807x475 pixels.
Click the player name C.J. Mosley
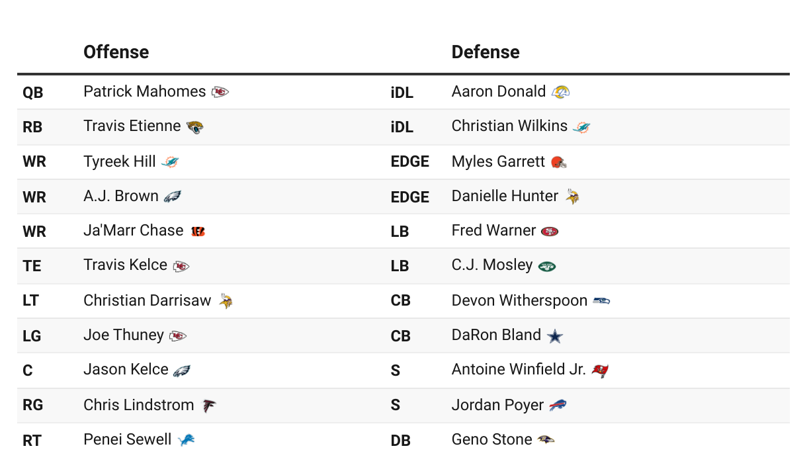[x=491, y=265]
